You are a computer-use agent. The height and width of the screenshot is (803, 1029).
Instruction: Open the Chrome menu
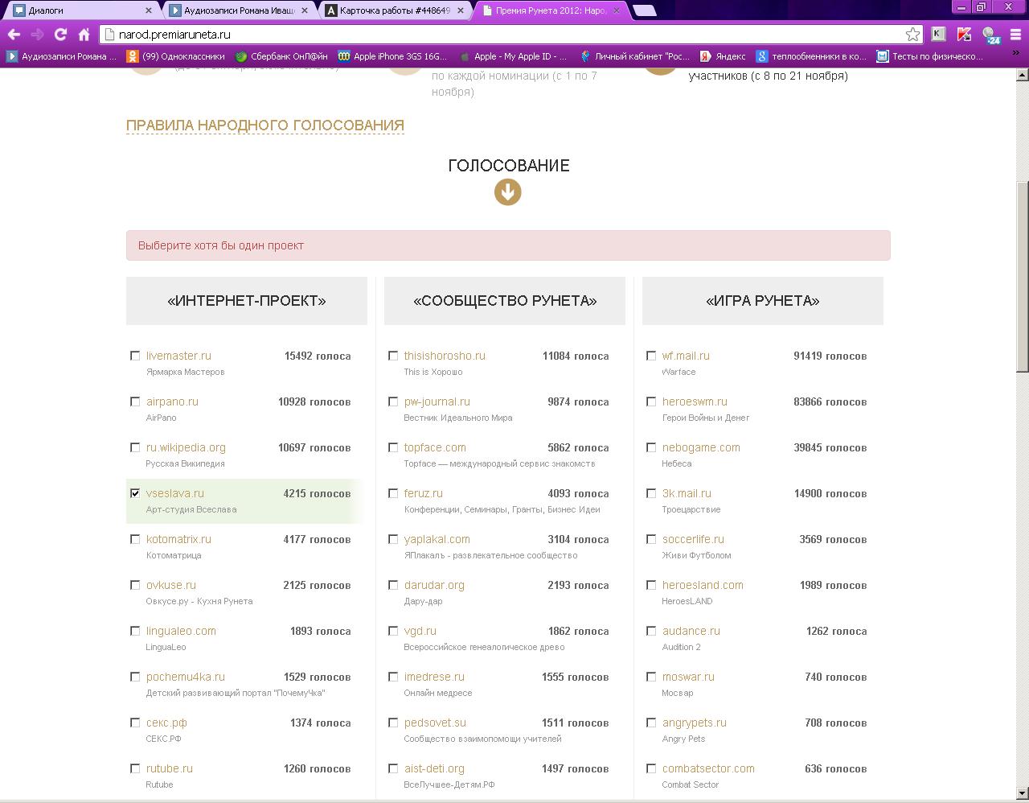[1015, 35]
